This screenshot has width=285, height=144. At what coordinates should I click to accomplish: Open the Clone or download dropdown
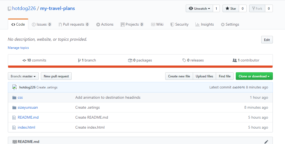point(254,76)
